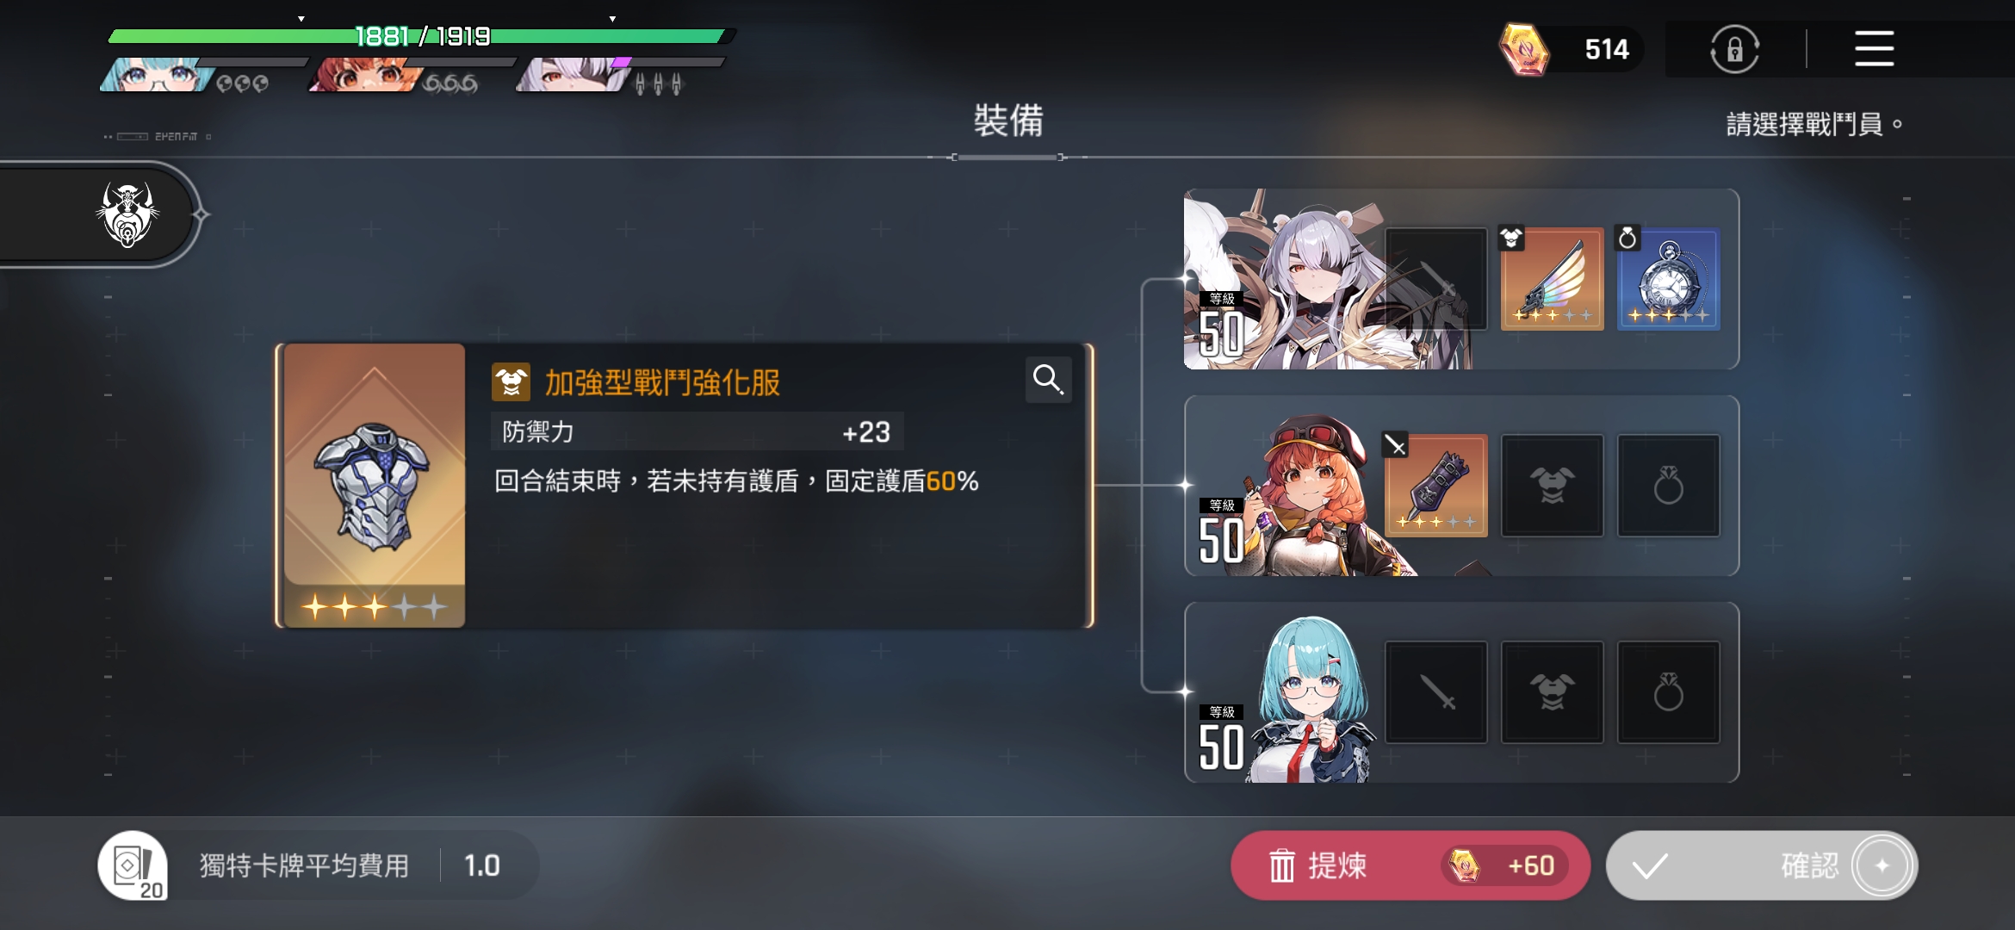2015x930 pixels.
Task: Open the demon emblem side tab
Action: tap(127, 214)
